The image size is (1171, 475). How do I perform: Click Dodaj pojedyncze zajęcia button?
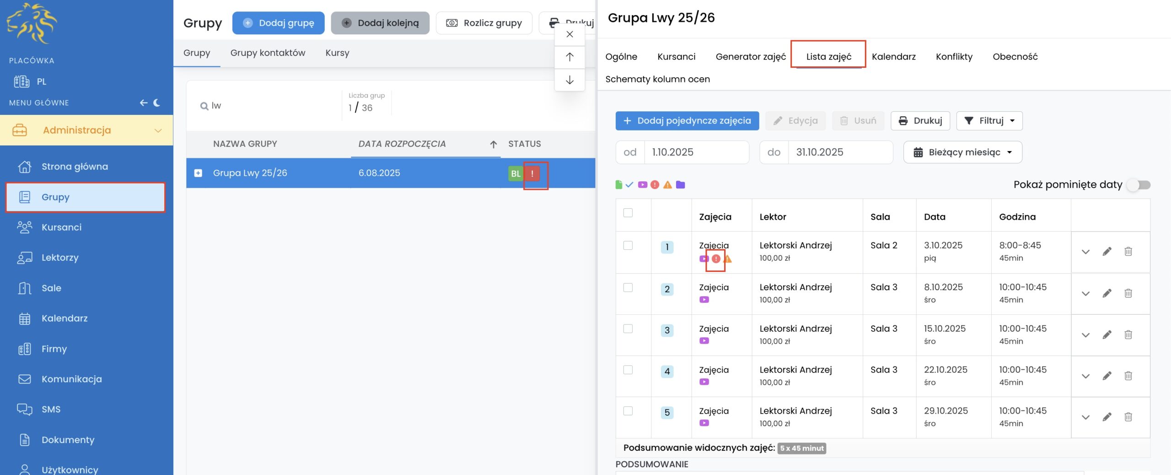tap(687, 121)
